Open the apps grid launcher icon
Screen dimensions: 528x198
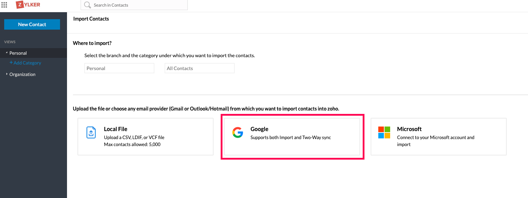pyautogui.click(x=4, y=5)
